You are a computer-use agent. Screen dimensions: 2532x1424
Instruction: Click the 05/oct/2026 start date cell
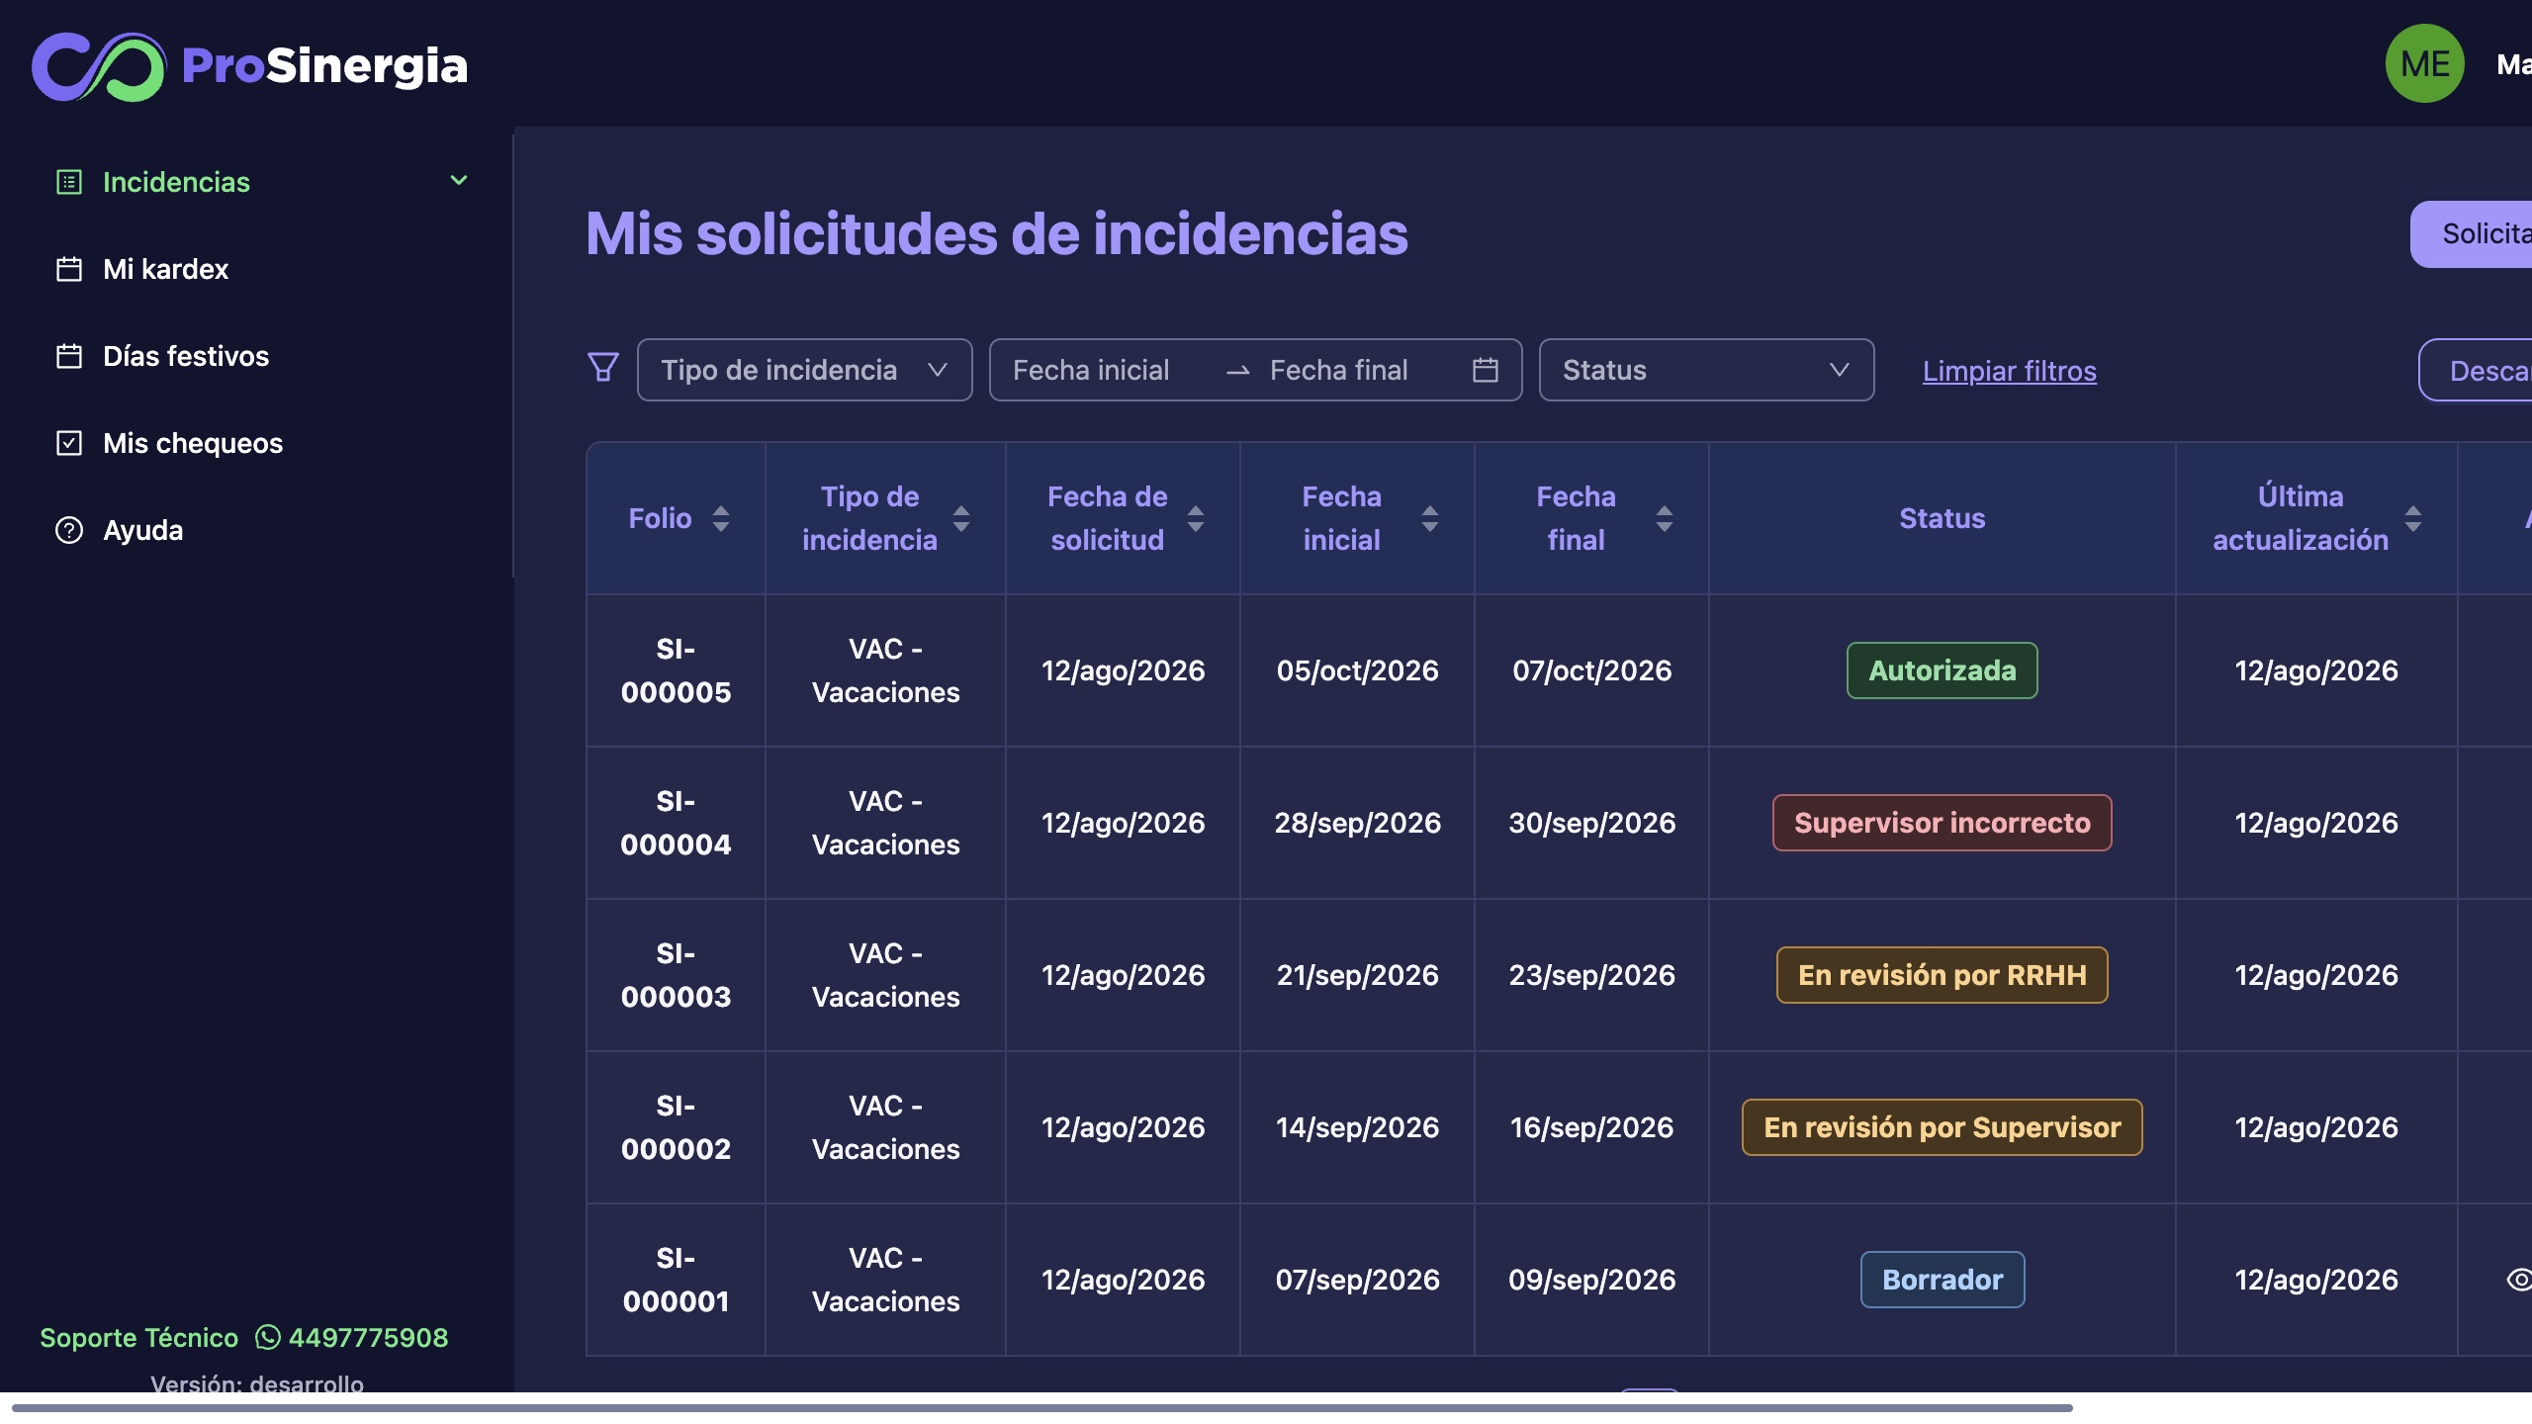click(x=1358, y=670)
